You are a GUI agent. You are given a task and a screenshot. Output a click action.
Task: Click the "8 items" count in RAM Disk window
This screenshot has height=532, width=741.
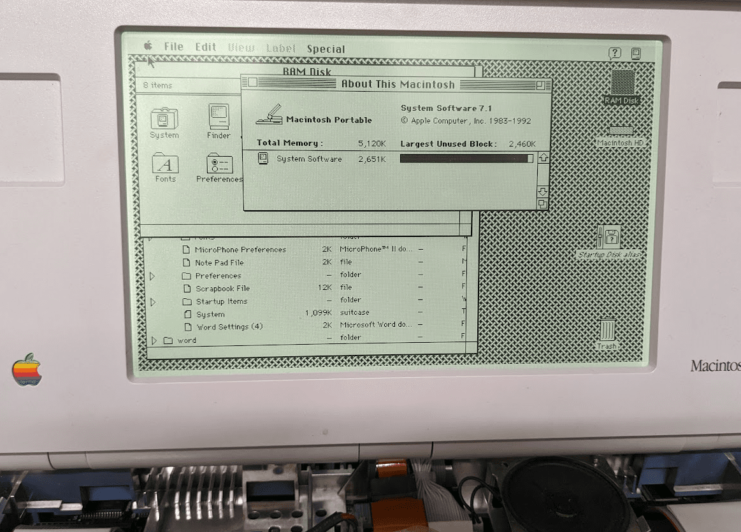point(158,85)
